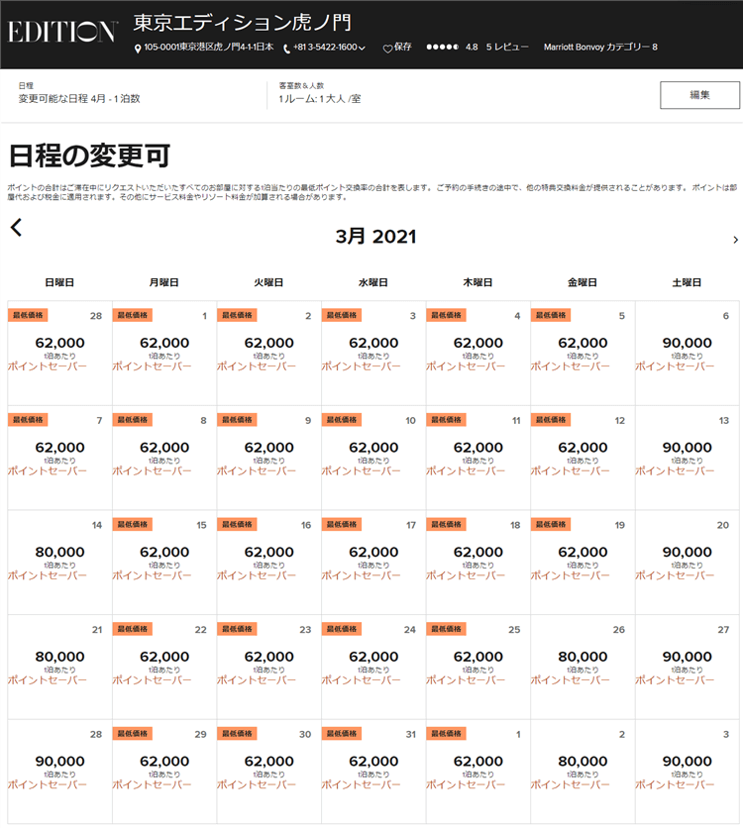The height and width of the screenshot is (828, 743).
Task: Go to next month with right arrow
Action: [734, 240]
